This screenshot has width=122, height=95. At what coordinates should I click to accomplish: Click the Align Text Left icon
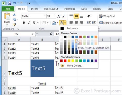pyautogui.click(x=71, y=23)
